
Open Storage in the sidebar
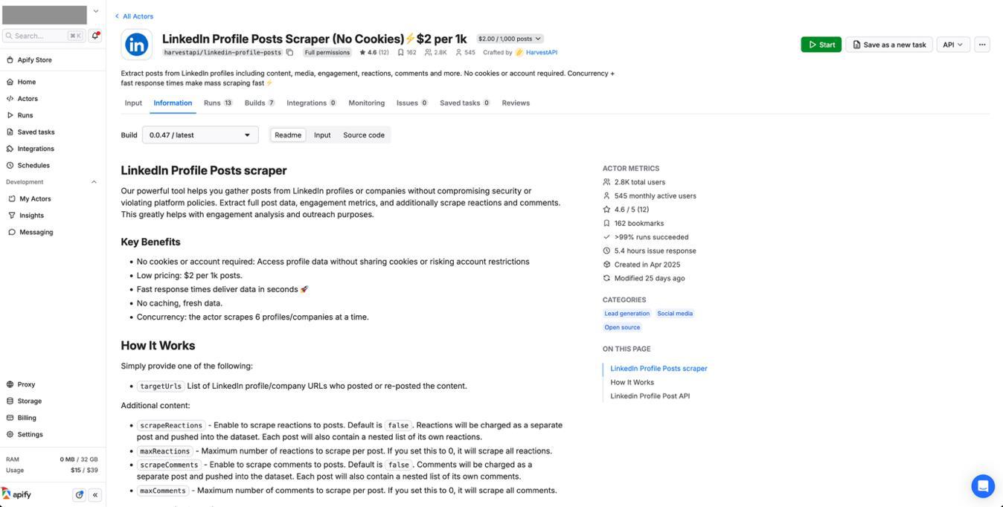29,401
